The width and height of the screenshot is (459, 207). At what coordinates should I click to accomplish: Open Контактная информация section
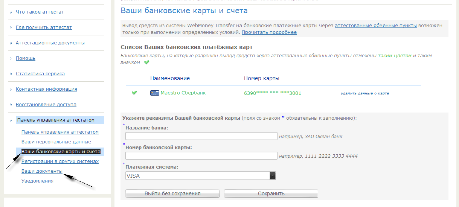tap(46, 89)
